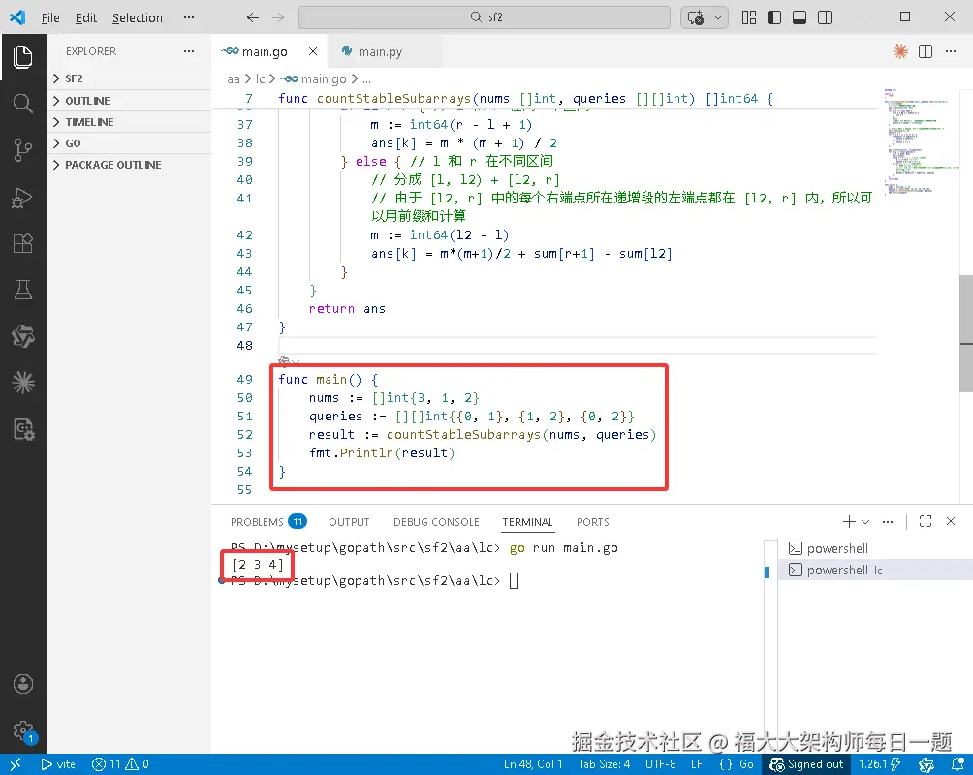Open the editor More Actions ellipsis
This screenshot has width=973, height=775.
(951, 51)
